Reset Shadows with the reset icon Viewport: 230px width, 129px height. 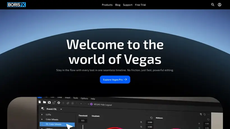[x=151, y=118]
